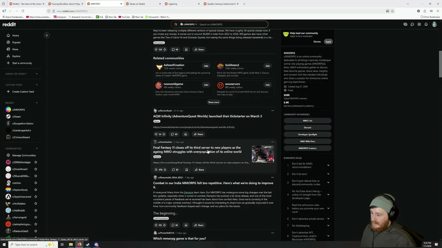This screenshot has height=248, width=442.
Task: Open the AQW Infinity kickstarter.com link
Action: click(194, 127)
